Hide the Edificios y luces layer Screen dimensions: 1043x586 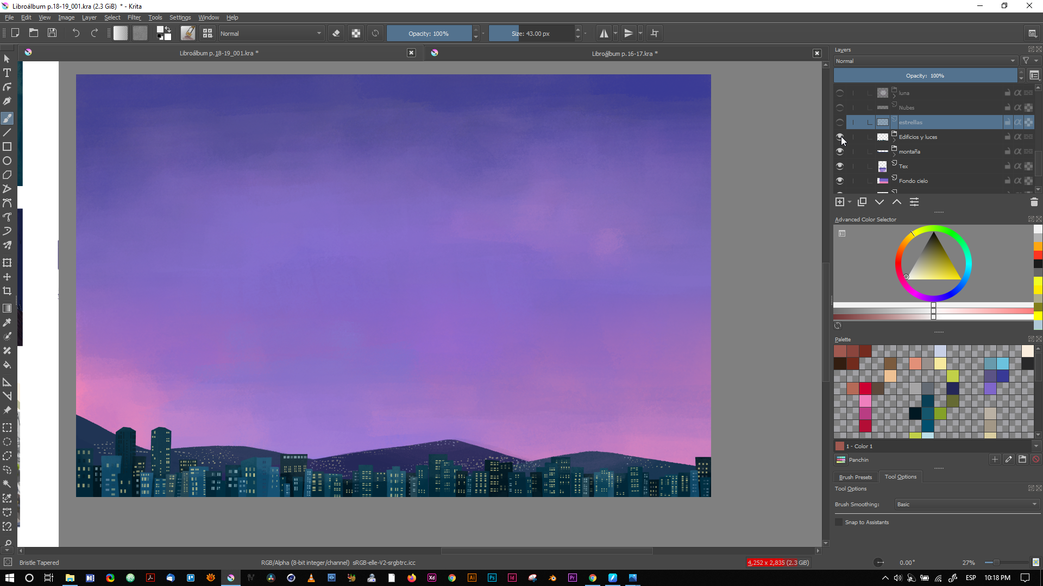[840, 137]
